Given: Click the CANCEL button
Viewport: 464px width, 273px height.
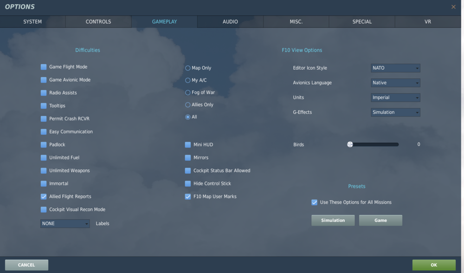Looking at the screenshot, I should (x=26, y=265).
